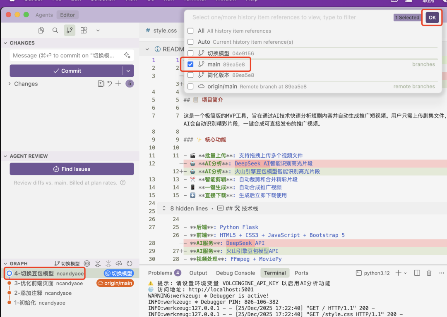Uncheck the main branch checkbox
447x317 pixels.
191,64
